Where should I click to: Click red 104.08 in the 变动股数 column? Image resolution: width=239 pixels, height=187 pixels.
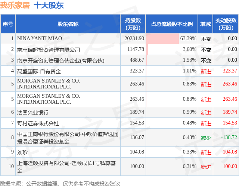(230, 152)
